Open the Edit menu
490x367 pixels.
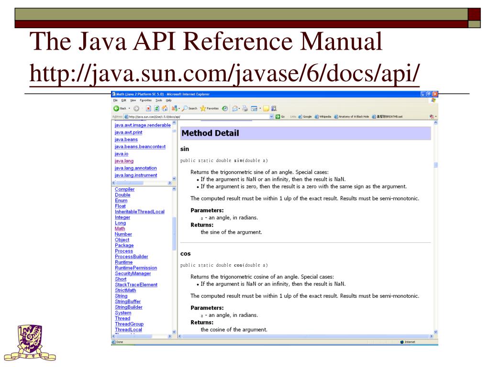coord(124,100)
